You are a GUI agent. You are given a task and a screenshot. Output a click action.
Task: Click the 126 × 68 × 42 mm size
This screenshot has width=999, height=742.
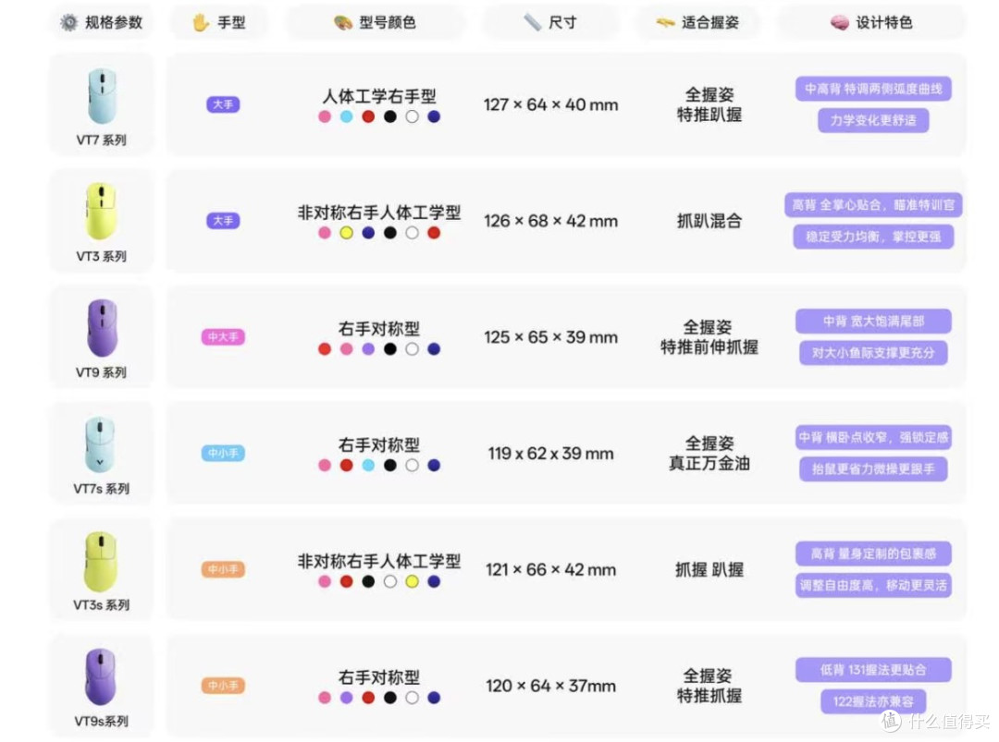(x=550, y=221)
